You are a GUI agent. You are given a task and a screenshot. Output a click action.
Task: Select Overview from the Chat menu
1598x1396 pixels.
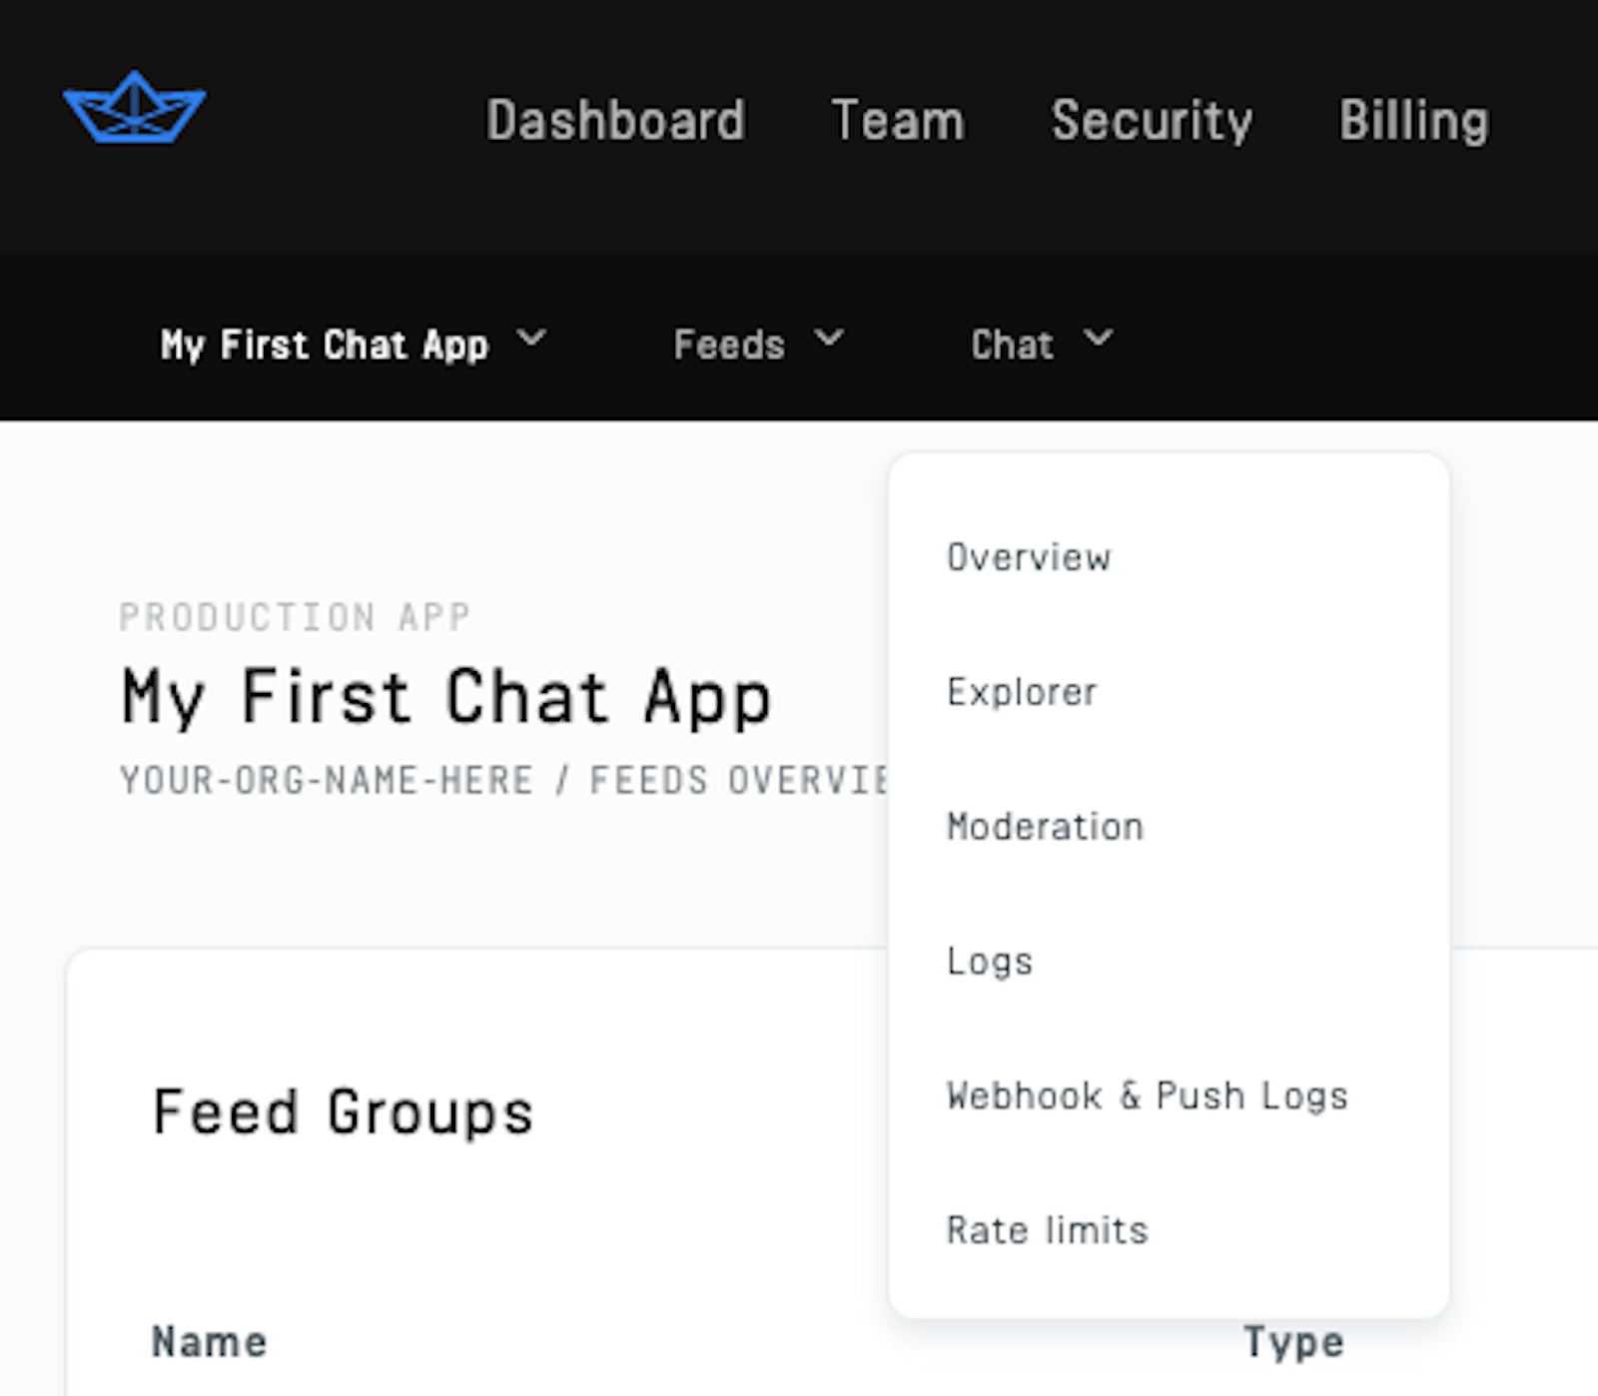tap(1028, 557)
